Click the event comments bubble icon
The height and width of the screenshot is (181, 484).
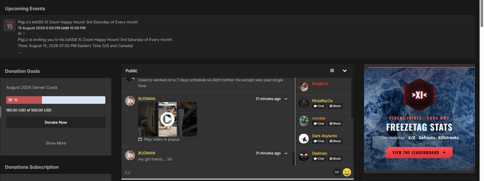(20, 34)
